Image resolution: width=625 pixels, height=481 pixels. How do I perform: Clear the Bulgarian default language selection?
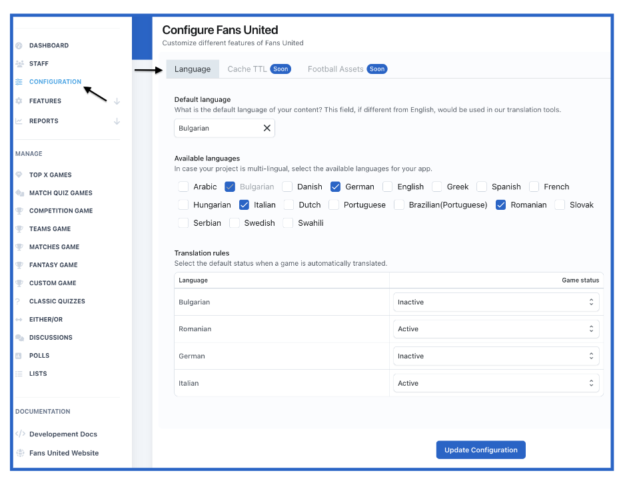pyautogui.click(x=267, y=128)
